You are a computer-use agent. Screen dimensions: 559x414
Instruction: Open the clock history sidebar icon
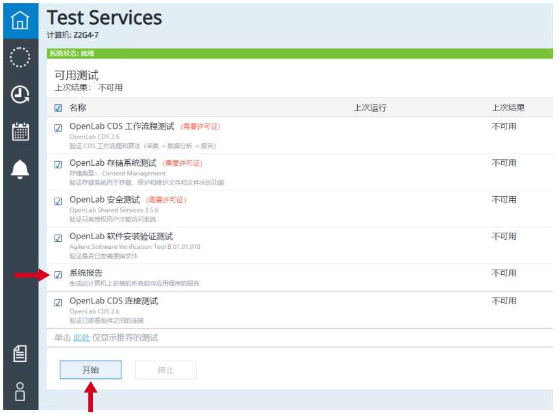(x=20, y=95)
